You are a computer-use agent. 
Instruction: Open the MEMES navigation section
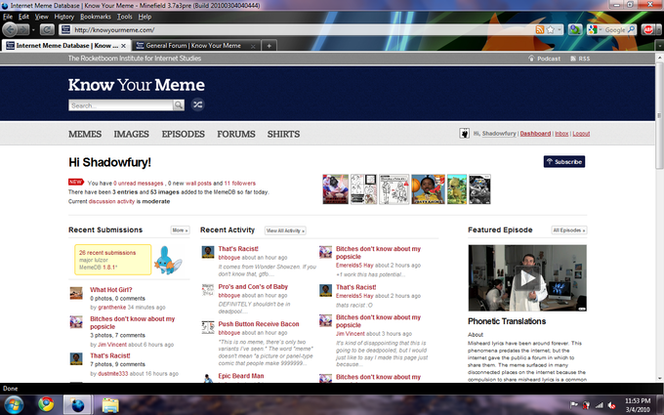click(85, 134)
